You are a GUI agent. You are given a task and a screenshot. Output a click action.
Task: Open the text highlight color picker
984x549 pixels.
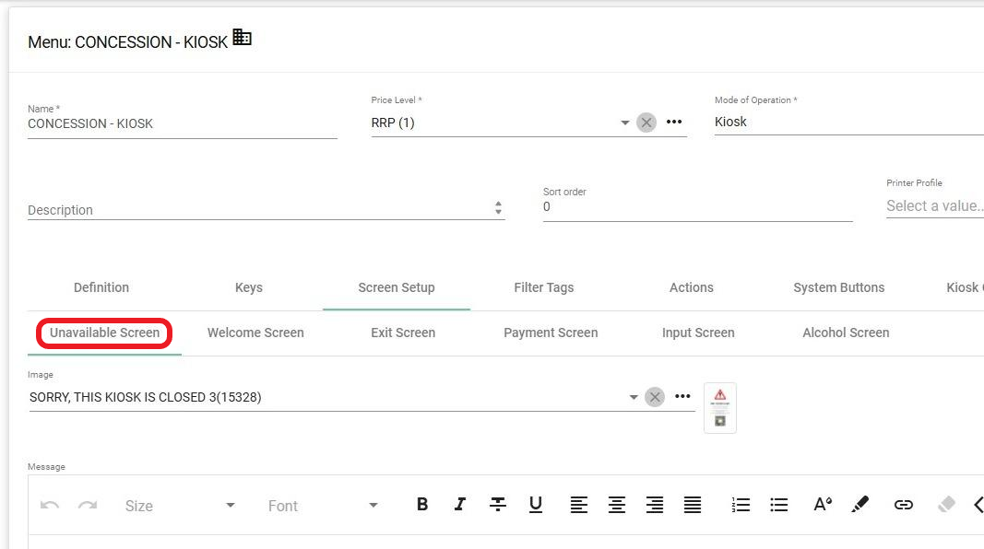coord(860,505)
